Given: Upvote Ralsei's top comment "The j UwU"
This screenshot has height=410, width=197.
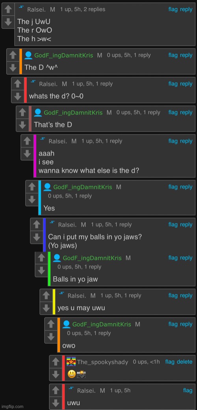Looking at the screenshot, I should (x=8, y=10).
